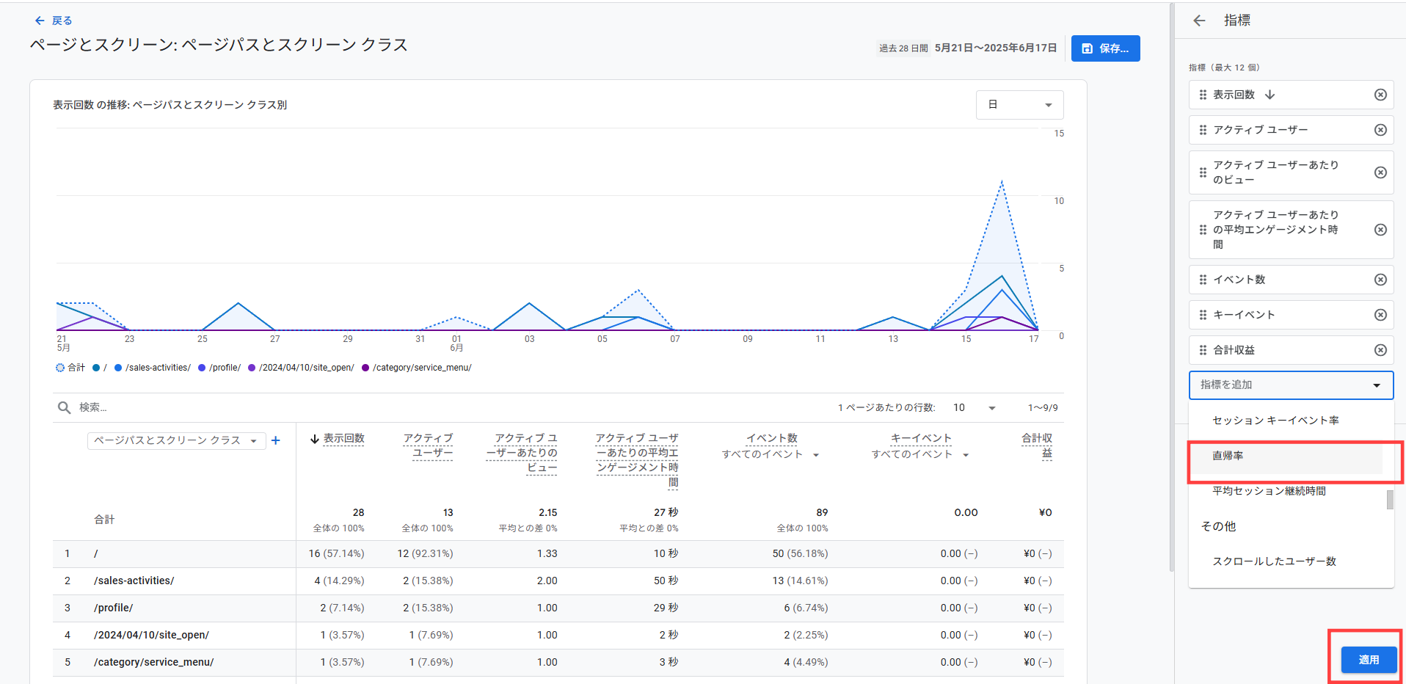Click the back arrow in 指標 panel header
Screen dimensions: 1406x684
(x=1199, y=21)
